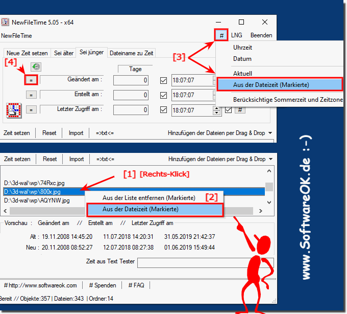Click the # FAQ link
The height and width of the screenshot is (314, 347).
pos(136,285)
